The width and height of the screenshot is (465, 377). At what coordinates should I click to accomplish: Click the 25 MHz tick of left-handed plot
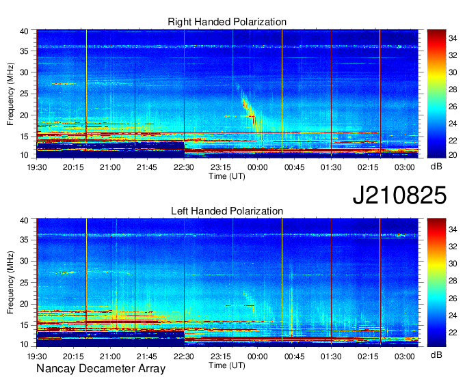tap(24, 283)
